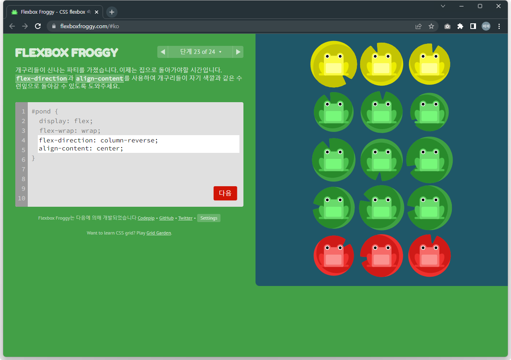Image resolution: width=511 pixels, height=360 pixels.
Task: Click the middle yellow frog in top row
Action: tap(381, 65)
